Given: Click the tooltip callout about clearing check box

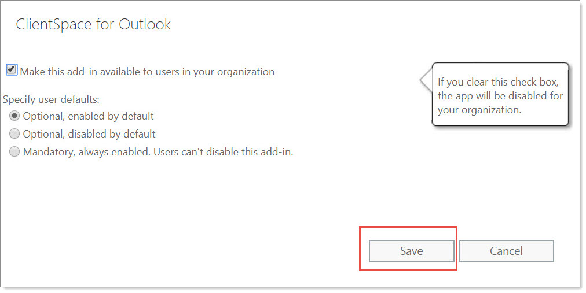Looking at the screenshot, I should [500, 94].
